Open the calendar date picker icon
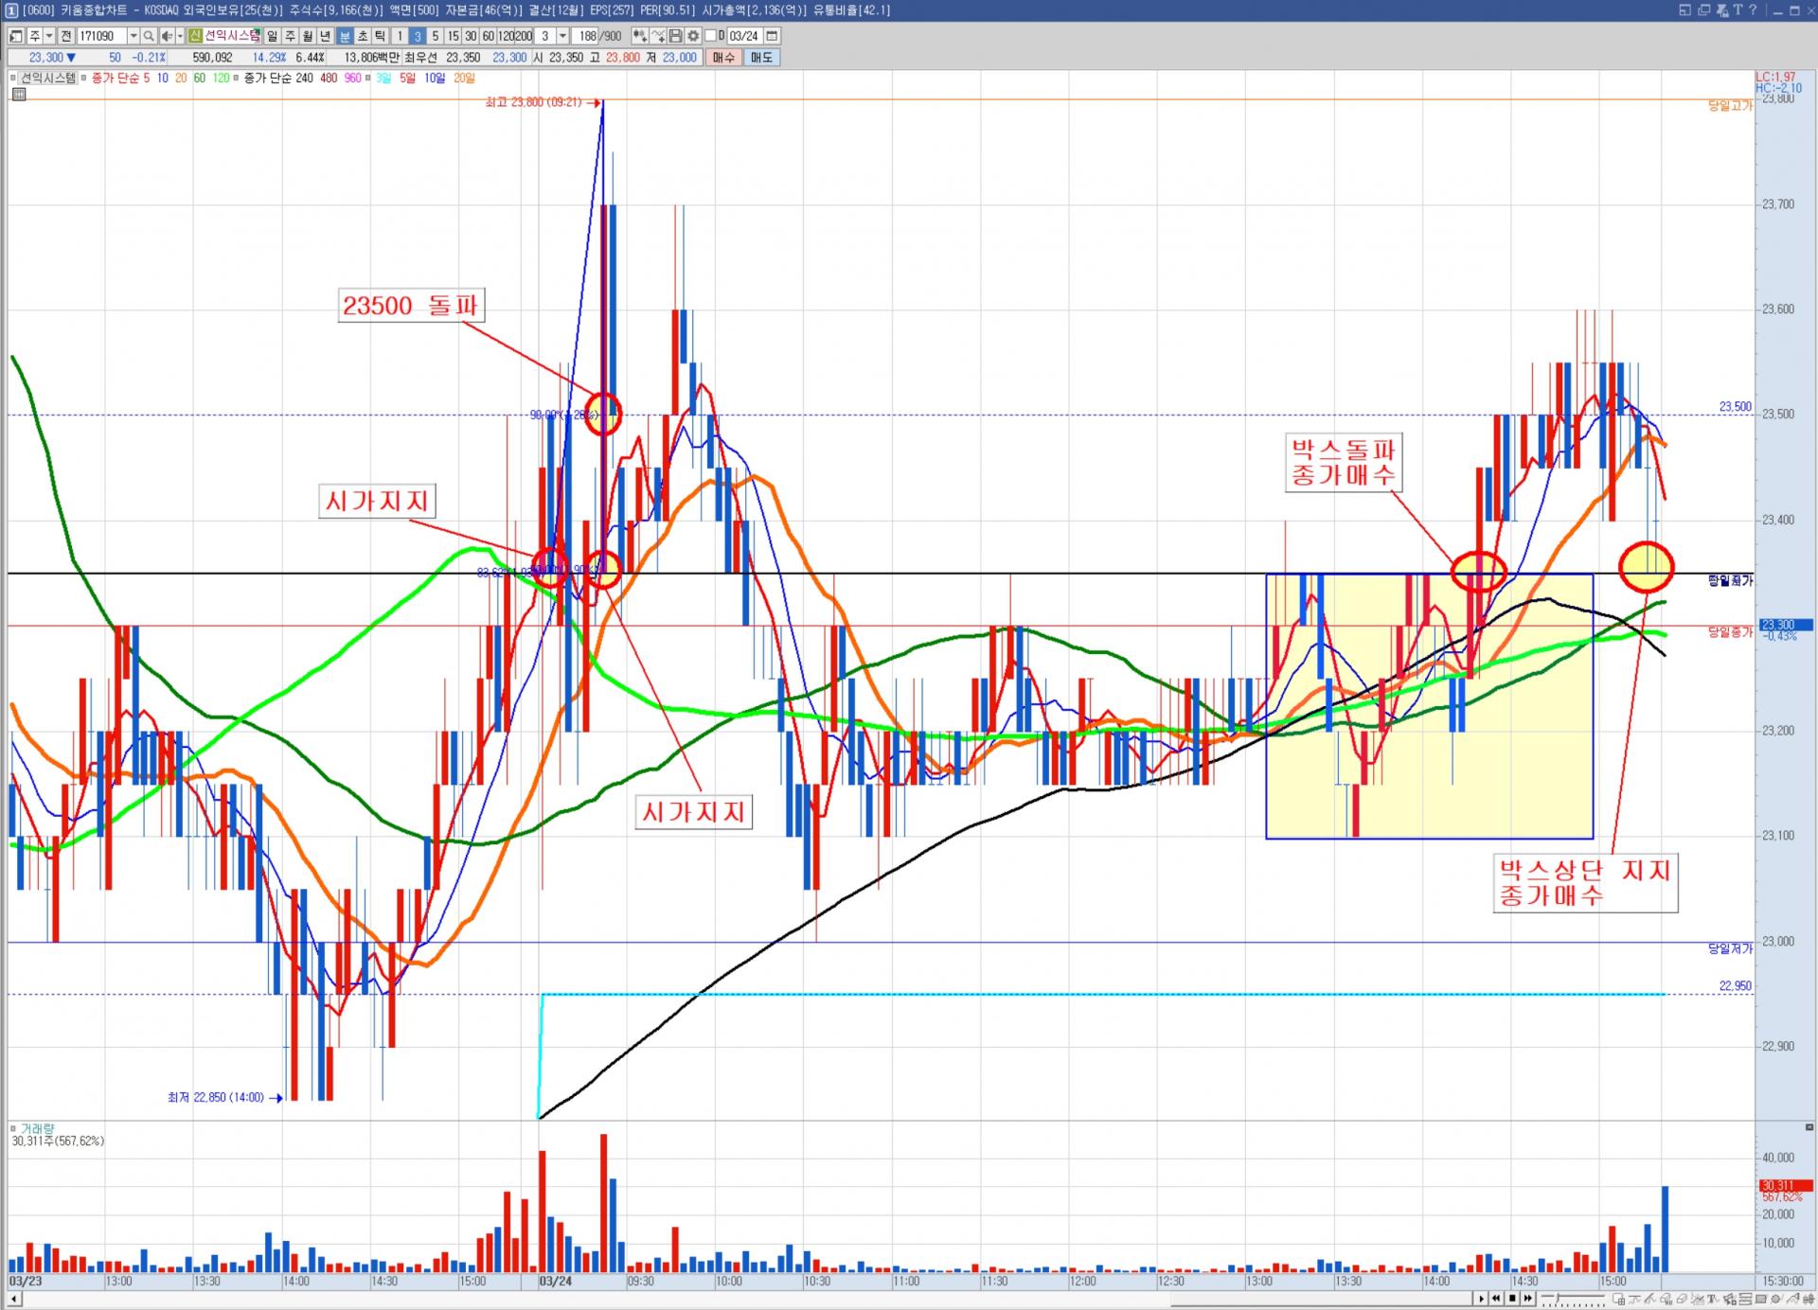This screenshot has width=1818, height=1310. click(x=772, y=36)
